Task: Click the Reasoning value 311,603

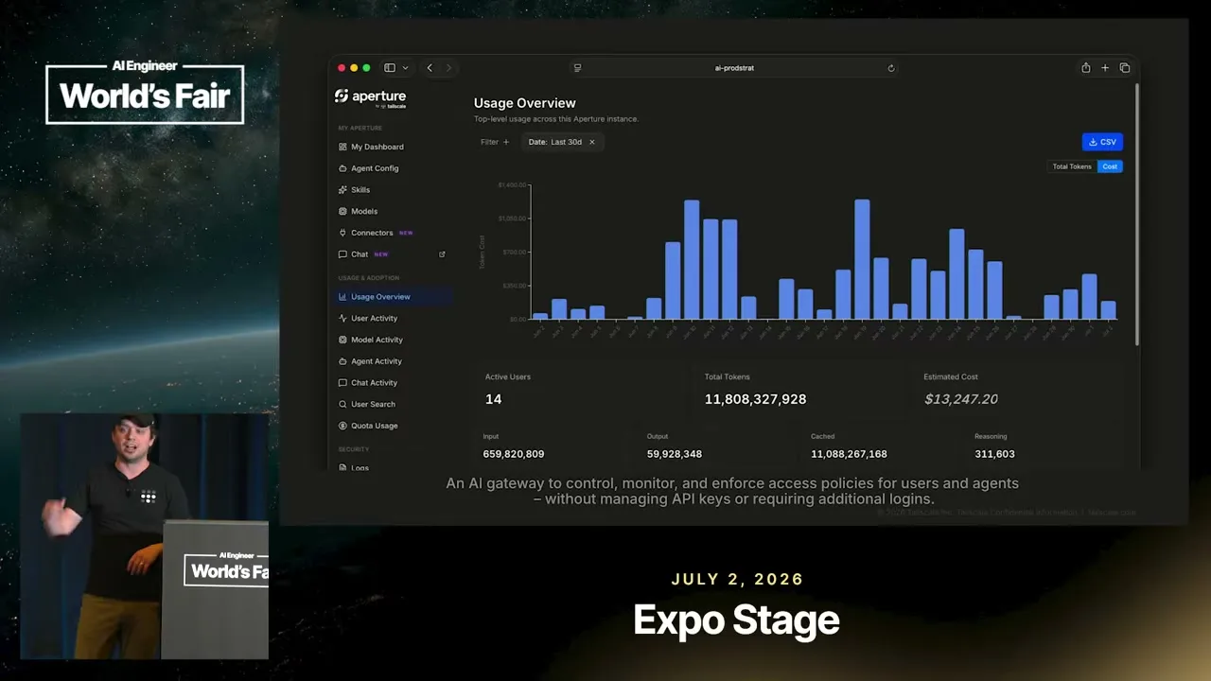Action: click(994, 454)
